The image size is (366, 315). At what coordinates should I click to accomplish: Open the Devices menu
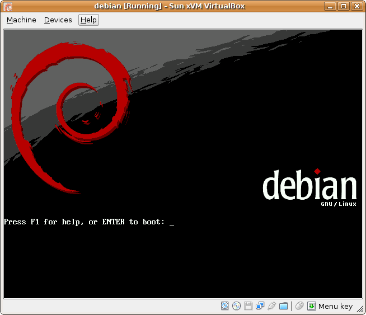[58, 20]
